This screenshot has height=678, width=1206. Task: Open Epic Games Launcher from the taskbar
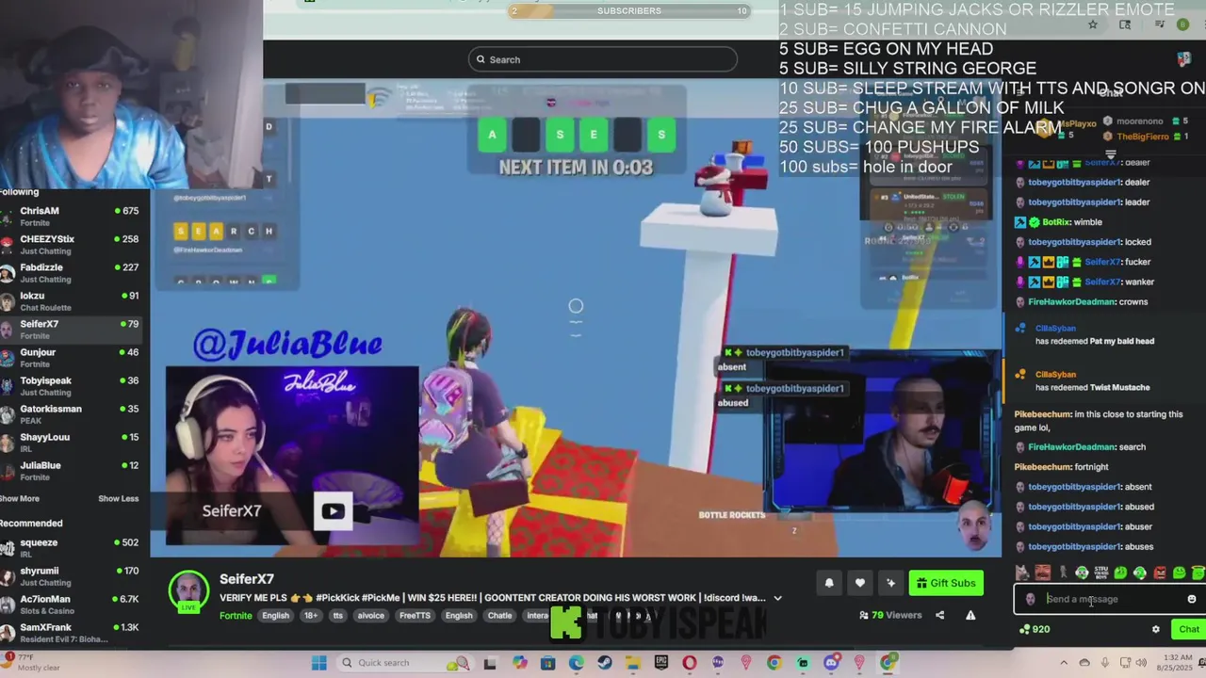point(660,663)
